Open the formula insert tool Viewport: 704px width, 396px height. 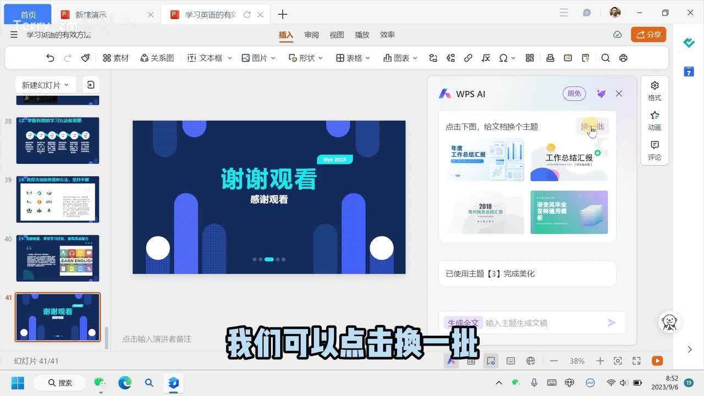tap(486, 58)
